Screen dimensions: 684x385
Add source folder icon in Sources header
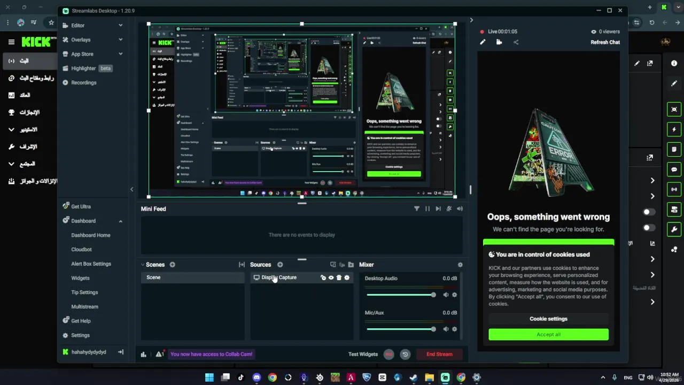(351, 265)
